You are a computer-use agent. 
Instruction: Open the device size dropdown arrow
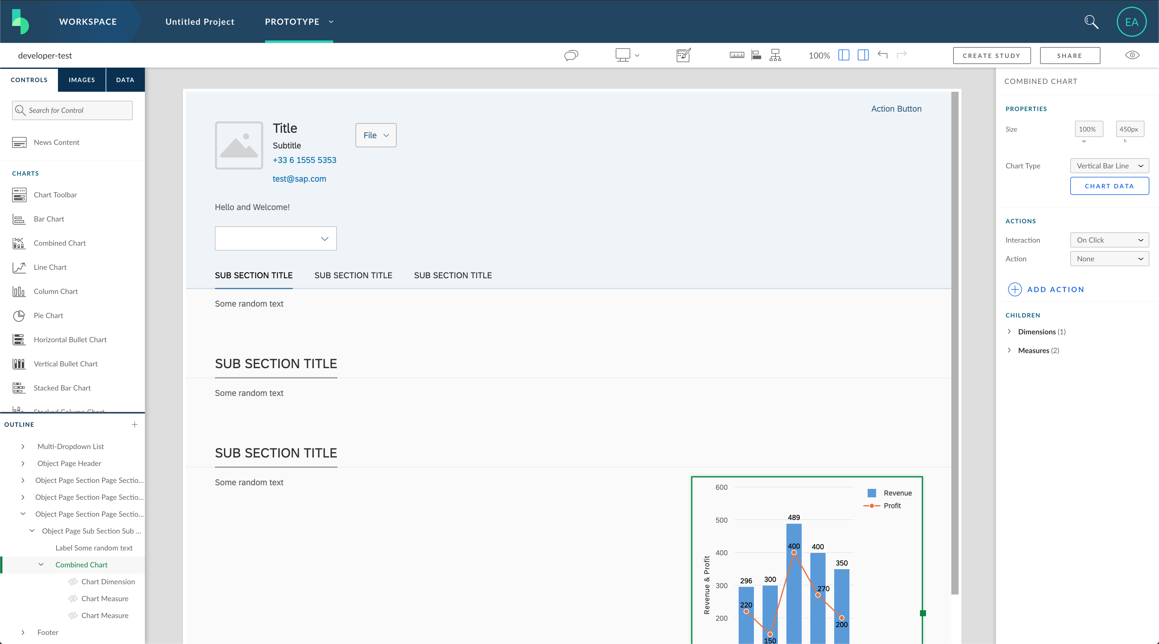637,56
